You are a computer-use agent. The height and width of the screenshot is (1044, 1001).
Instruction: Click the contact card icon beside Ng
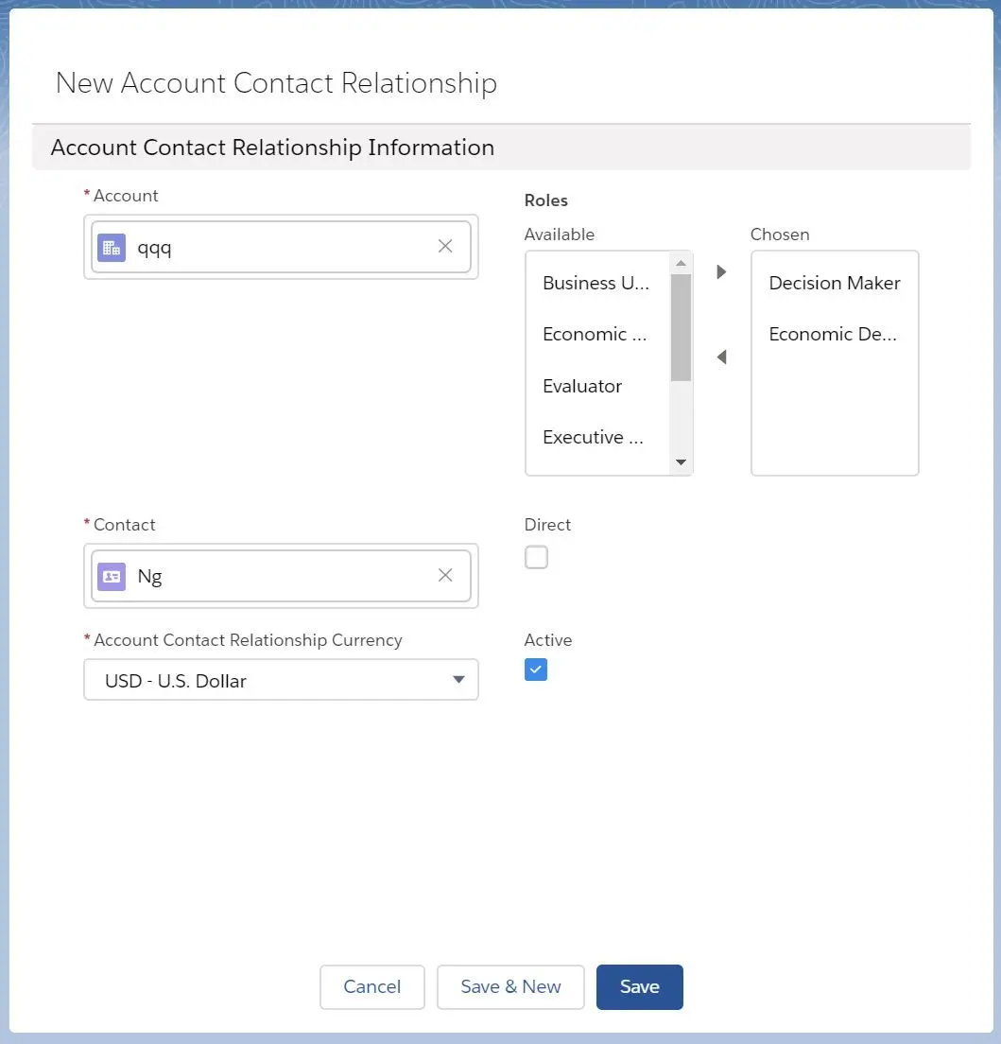[112, 577]
